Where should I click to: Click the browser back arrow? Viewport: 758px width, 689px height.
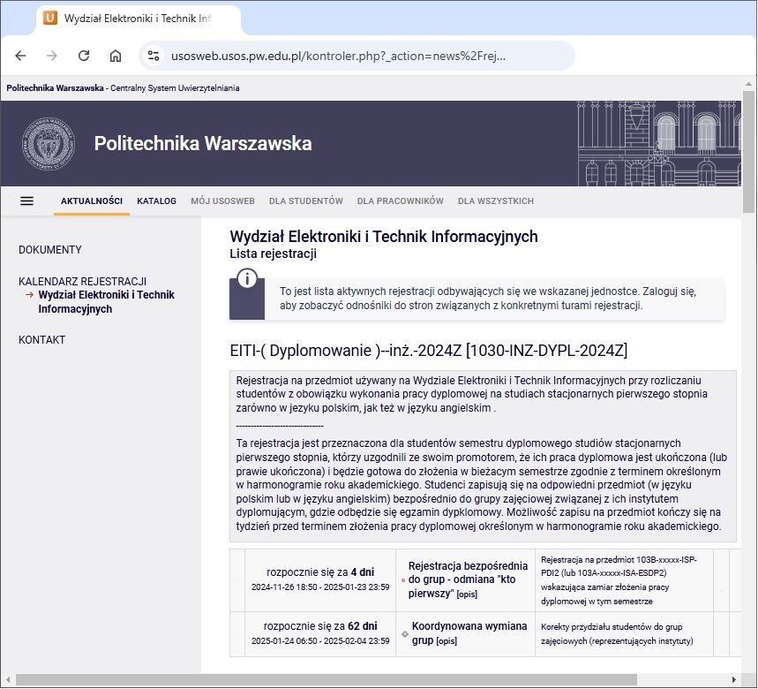(20, 57)
